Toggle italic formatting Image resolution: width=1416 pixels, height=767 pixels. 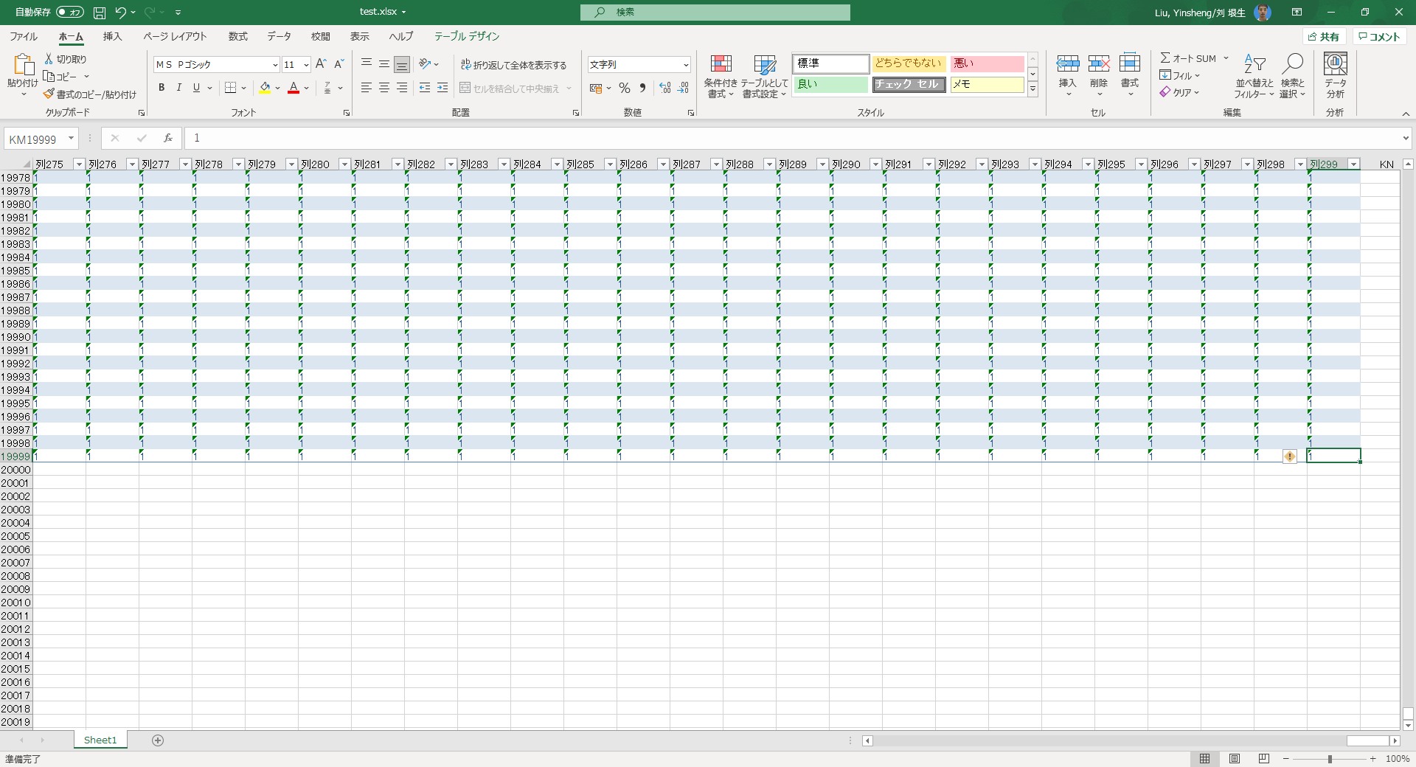pos(178,88)
